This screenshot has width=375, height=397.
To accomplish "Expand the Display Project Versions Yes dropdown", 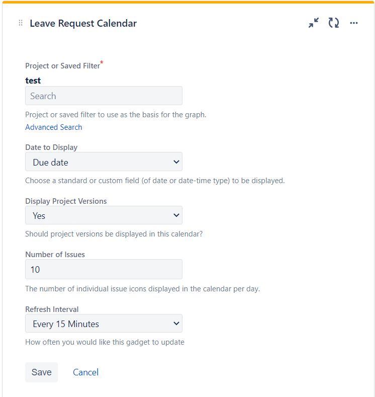I will coord(104,215).
